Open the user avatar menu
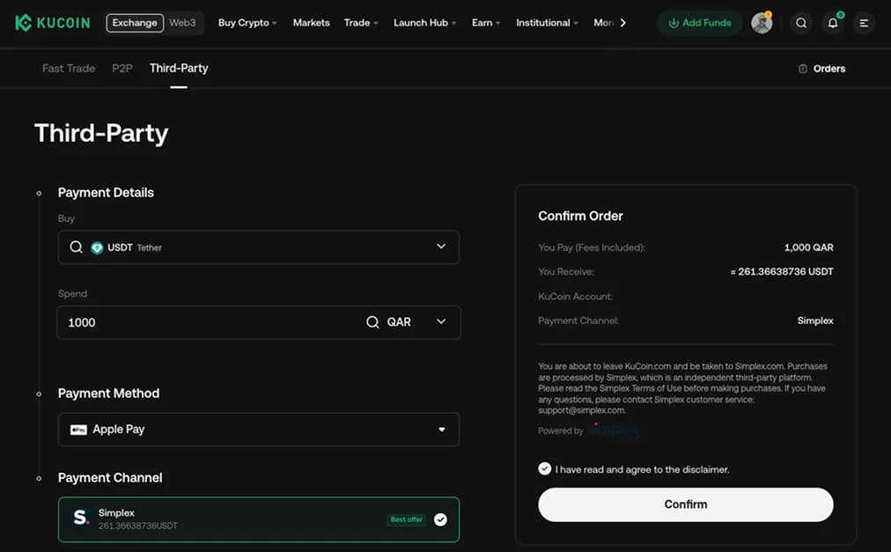This screenshot has height=552, width=891. click(x=762, y=23)
